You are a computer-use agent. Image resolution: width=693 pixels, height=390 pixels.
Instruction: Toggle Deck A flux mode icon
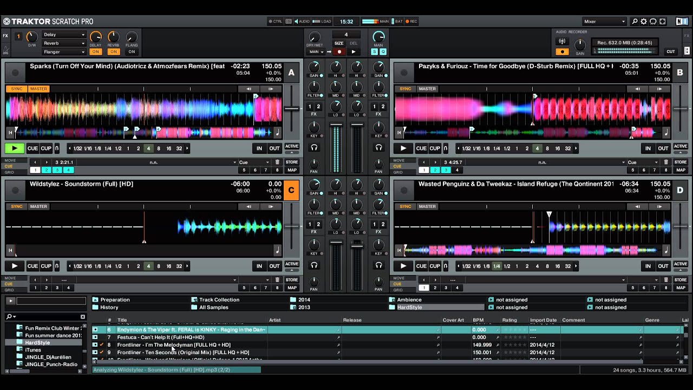(57, 148)
